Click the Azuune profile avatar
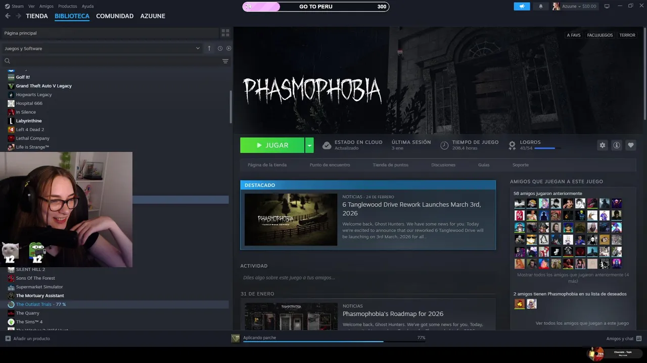This screenshot has width=647, height=363. point(557,6)
